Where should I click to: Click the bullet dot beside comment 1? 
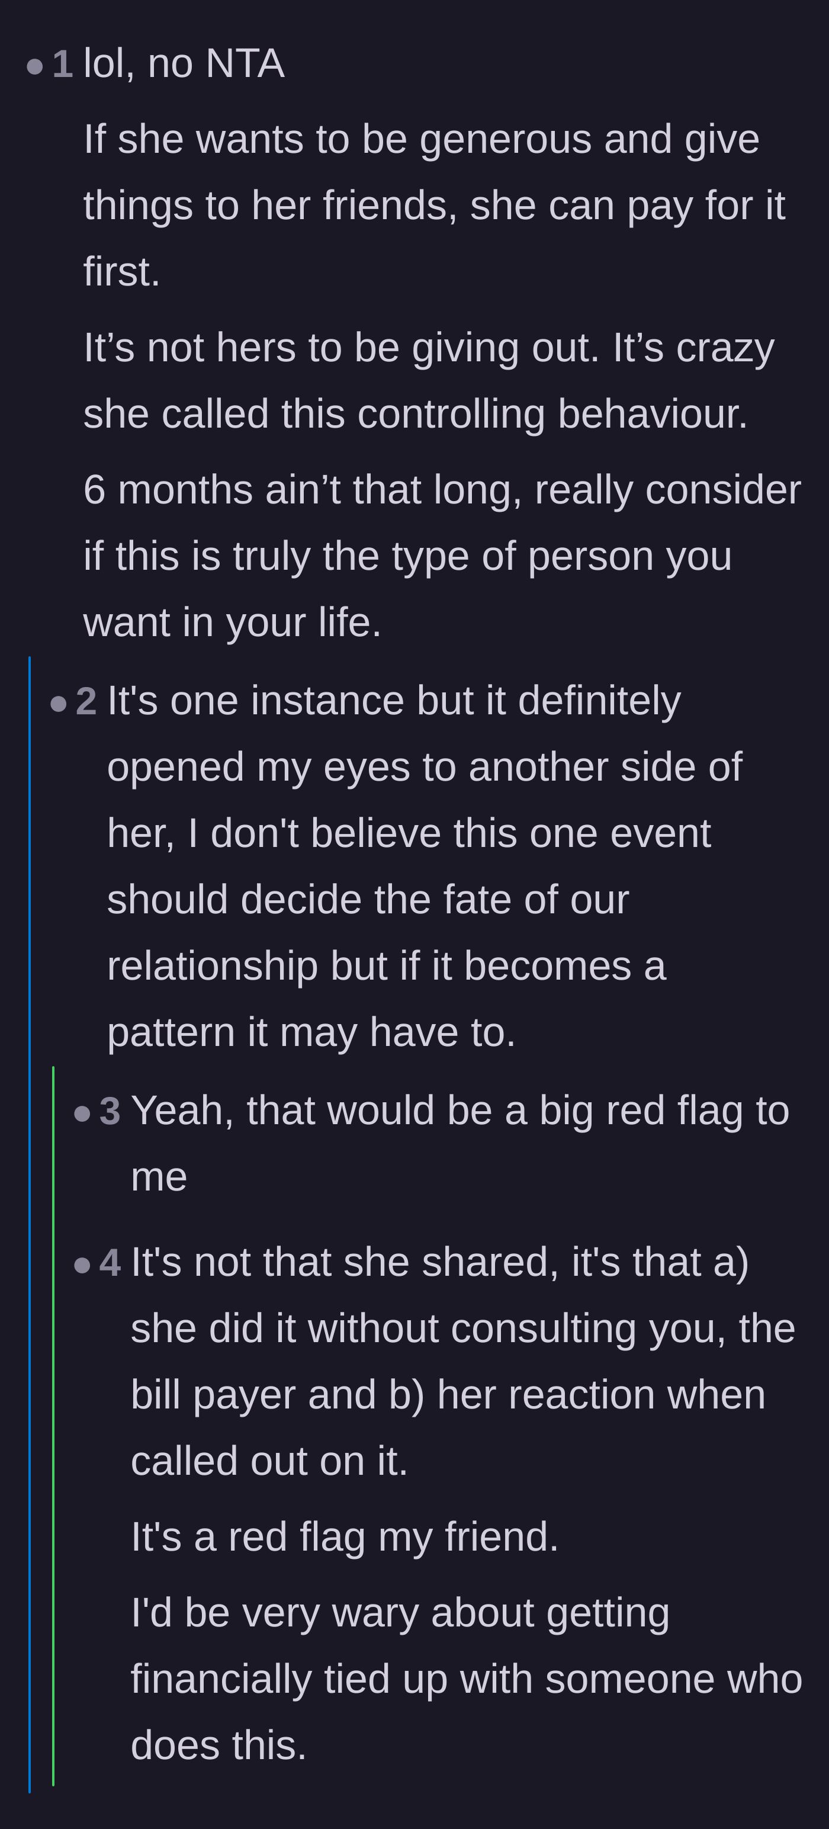[x=35, y=67]
